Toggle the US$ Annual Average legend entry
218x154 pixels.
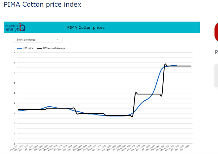click(x=51, y=48)
